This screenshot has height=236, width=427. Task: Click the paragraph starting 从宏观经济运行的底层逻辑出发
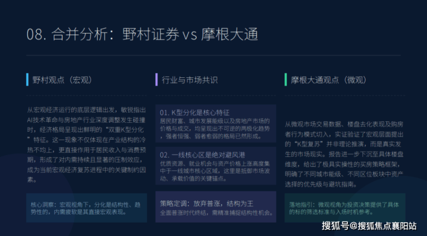[87, 144]
